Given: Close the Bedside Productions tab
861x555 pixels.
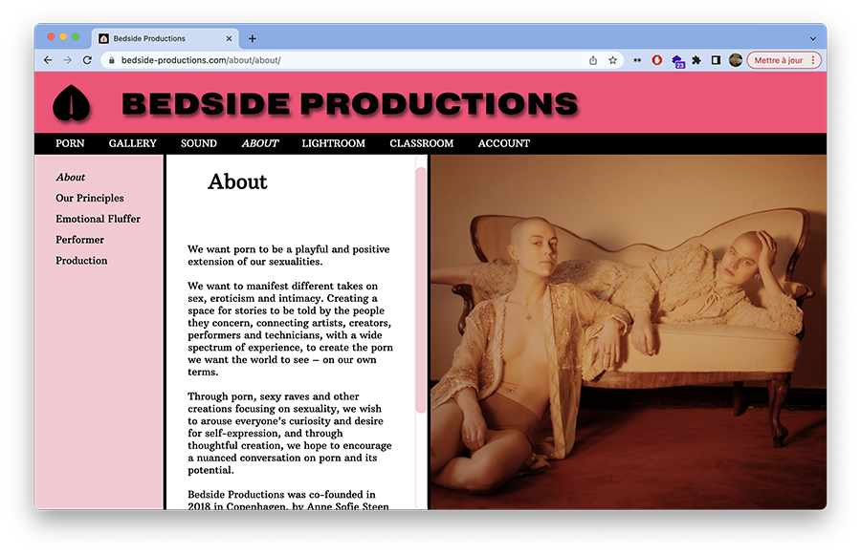Looking at the screenshot, I should [x=229, y=38].
